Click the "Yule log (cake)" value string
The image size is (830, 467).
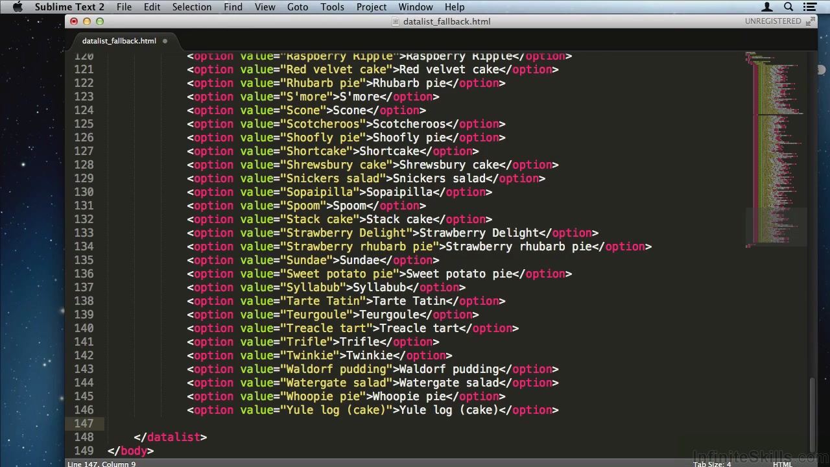click(x=336, y=410)
